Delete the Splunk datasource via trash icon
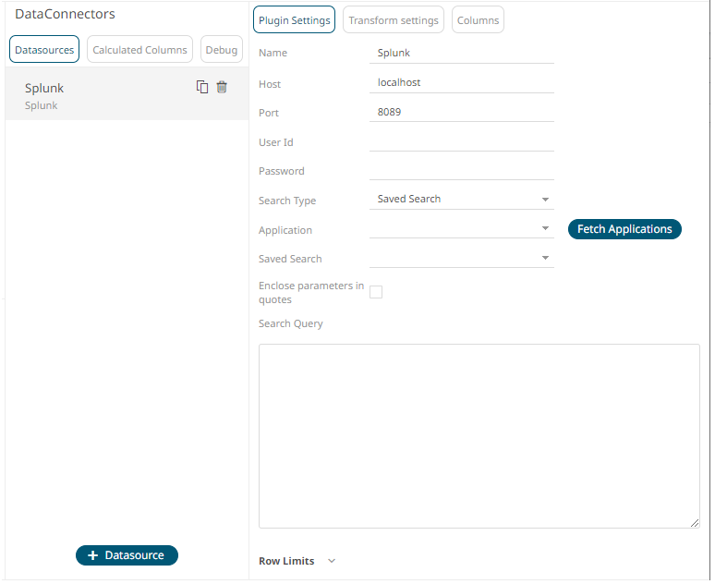Screen dimensions: 715x584 pyautogui.click(x=222, y=87)
